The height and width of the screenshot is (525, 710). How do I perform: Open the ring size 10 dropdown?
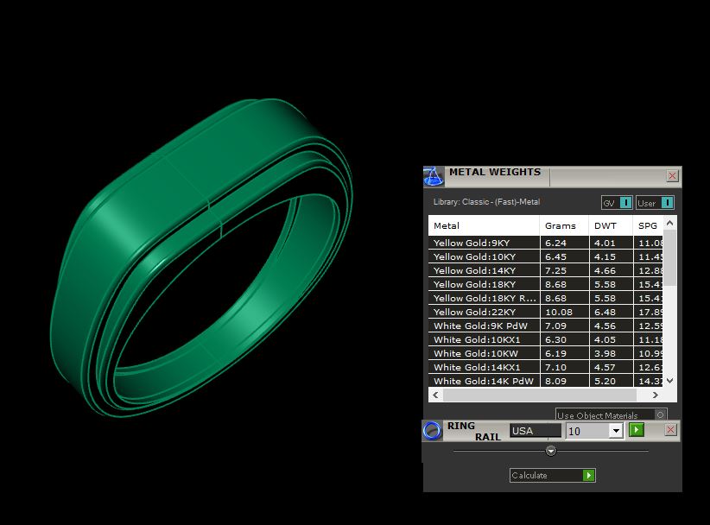(615, 431)
